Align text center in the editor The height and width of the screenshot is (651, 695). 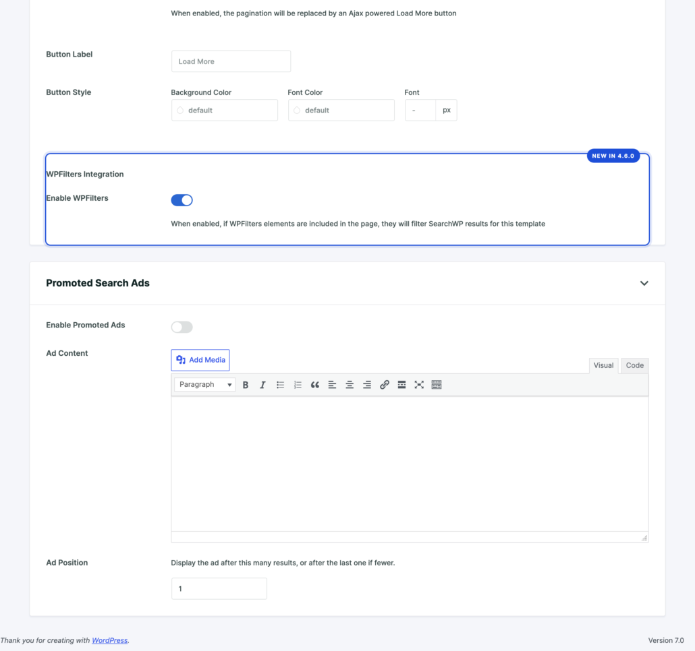[x=350, y=385]
